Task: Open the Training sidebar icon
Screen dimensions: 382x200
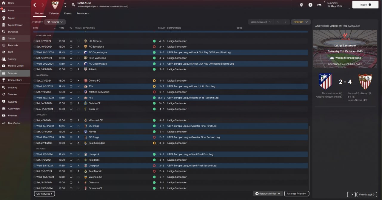Action: [4, 59]
